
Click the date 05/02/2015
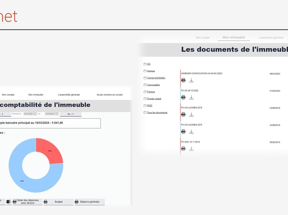tap(275, 142)
